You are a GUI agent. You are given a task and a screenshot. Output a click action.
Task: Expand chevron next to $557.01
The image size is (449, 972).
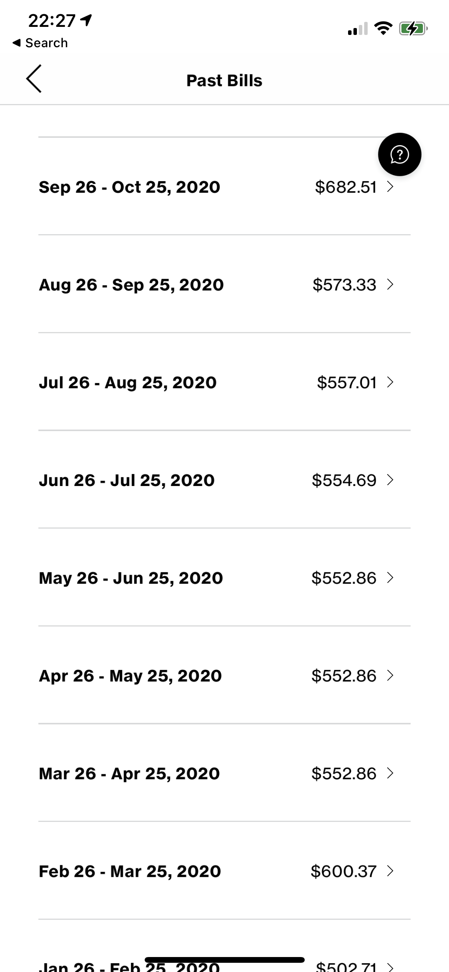pos(390,382)
